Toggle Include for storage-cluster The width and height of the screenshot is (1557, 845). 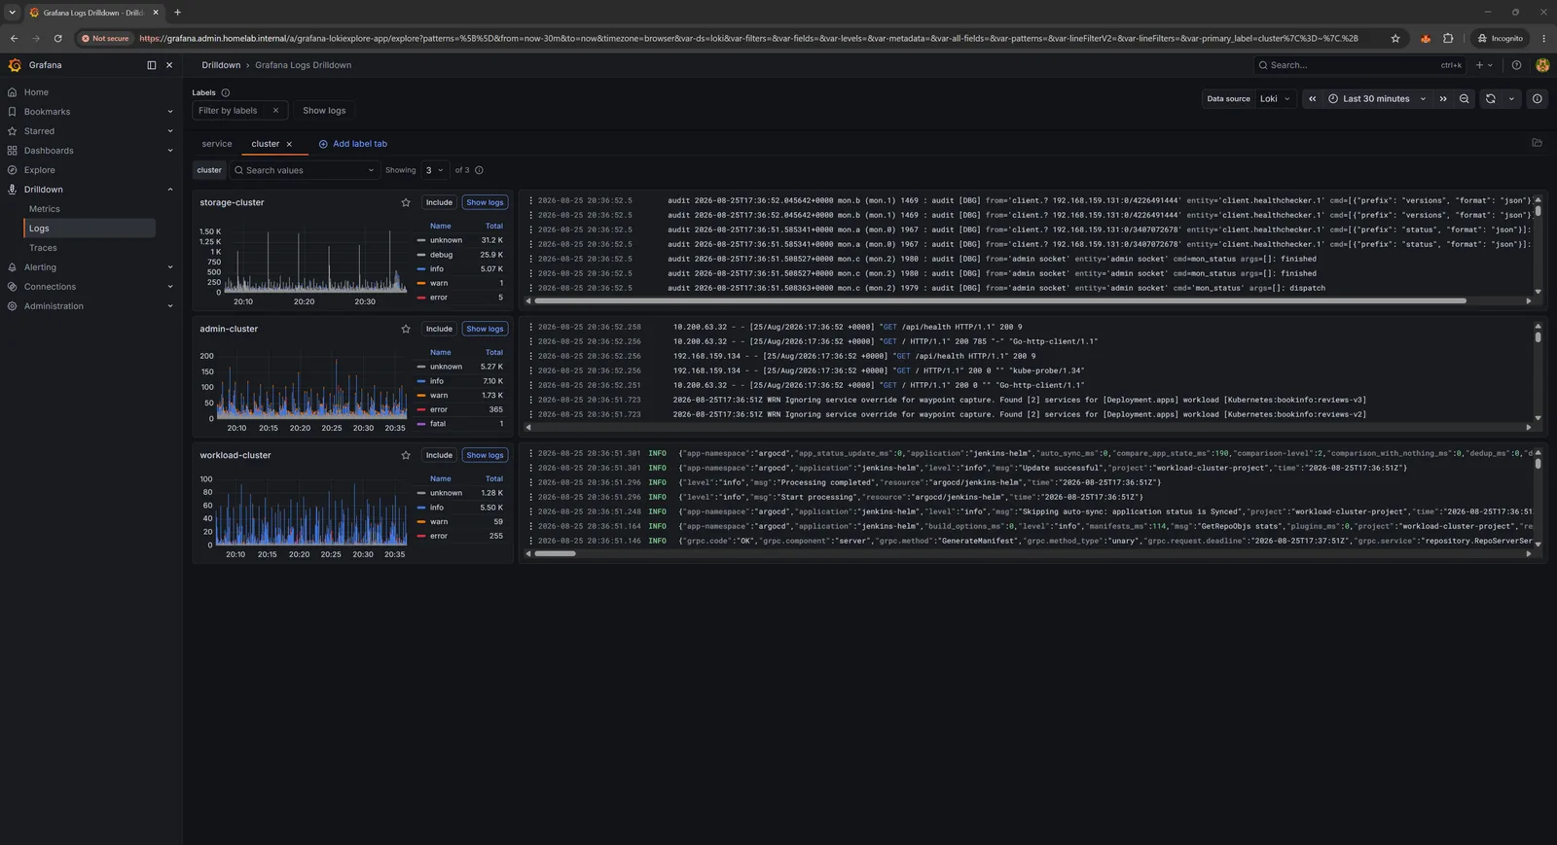tap(439, 202)
